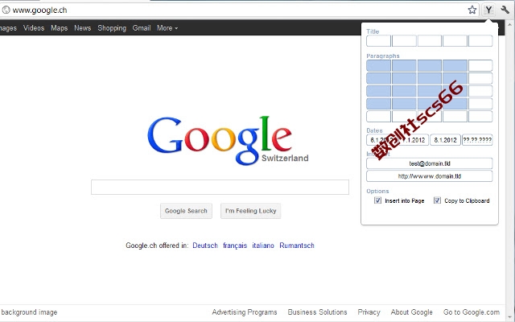This screenshot has height=322, width=515.
Task: Choose Paragraphs grid cell row five, column one
Action: (x=378, y=116)
